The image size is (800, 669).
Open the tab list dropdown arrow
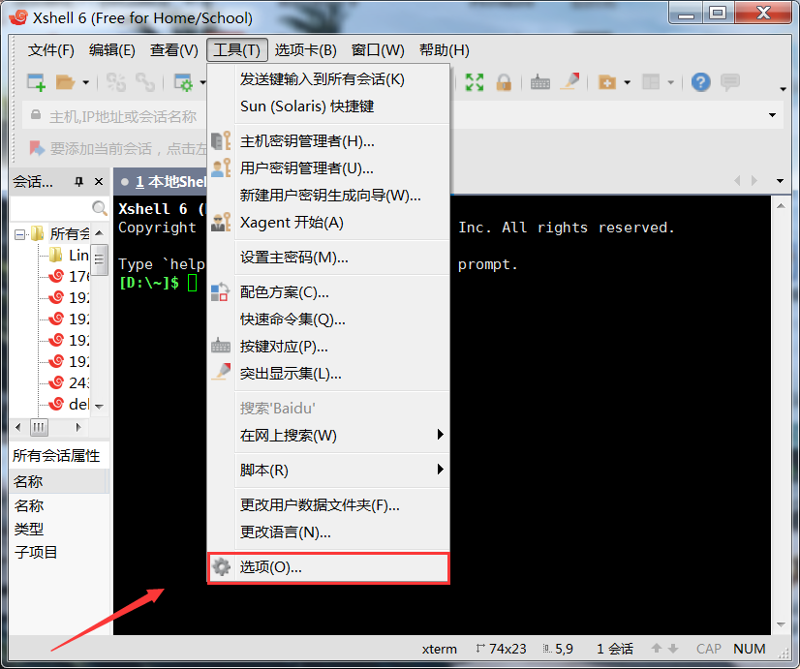coord(780,180)
